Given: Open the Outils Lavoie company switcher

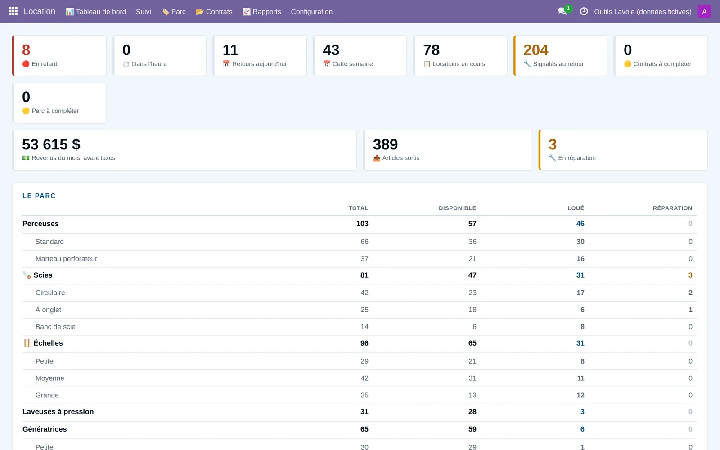Looking at the screenshot, I should pos(643,12).
